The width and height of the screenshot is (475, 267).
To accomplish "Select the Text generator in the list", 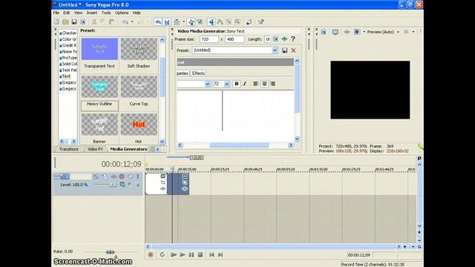I will (66, 76).
